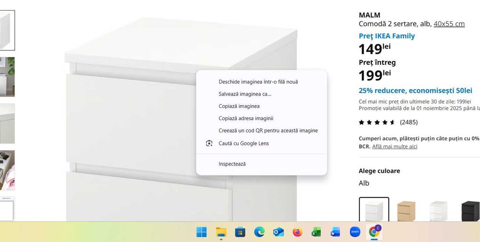The width and height of the screenshot is (480, 242).
Task: Select the white Alb color swatch
Action: click(x=374, y=209)
